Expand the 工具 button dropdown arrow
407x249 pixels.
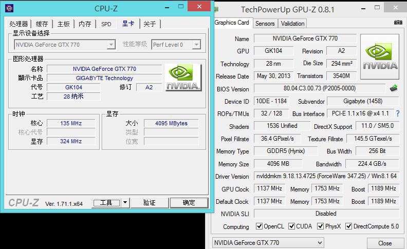pos(125,203)
